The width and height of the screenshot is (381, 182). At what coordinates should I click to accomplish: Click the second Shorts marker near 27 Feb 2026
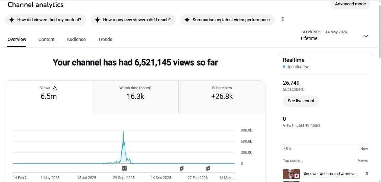(208, 169)
